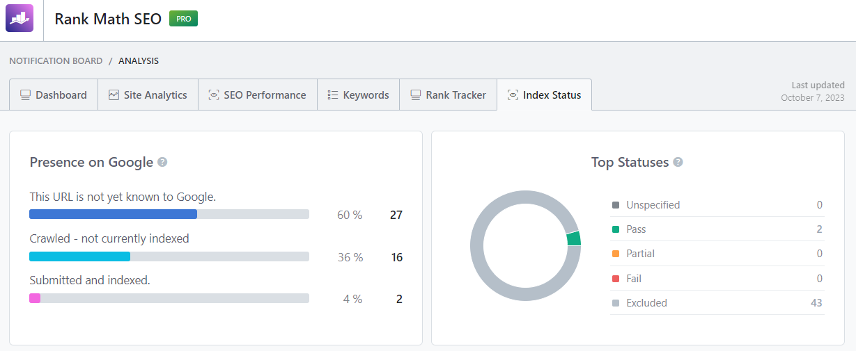Screen dimensions: 856x351
Task: Click 'Submitted and indexed.' label
Action: pyautogui.click(x=90, y=280)
